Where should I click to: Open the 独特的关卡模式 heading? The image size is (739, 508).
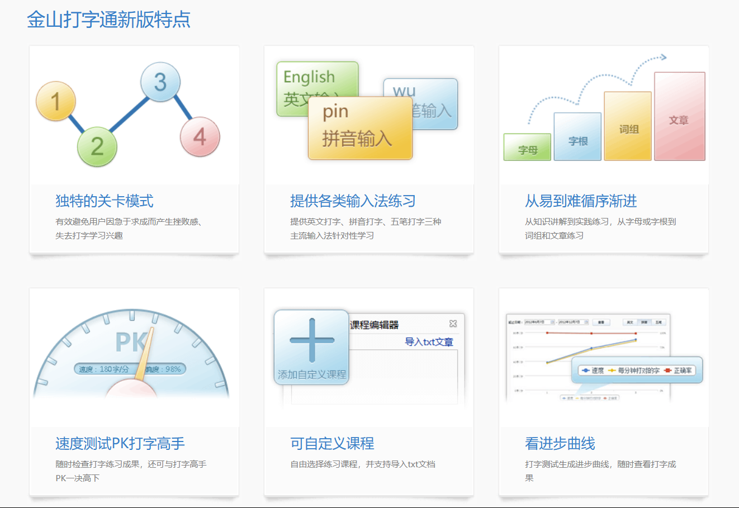[105, 201]
